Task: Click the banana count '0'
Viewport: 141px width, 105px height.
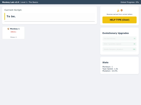Action: coord(122,10)
